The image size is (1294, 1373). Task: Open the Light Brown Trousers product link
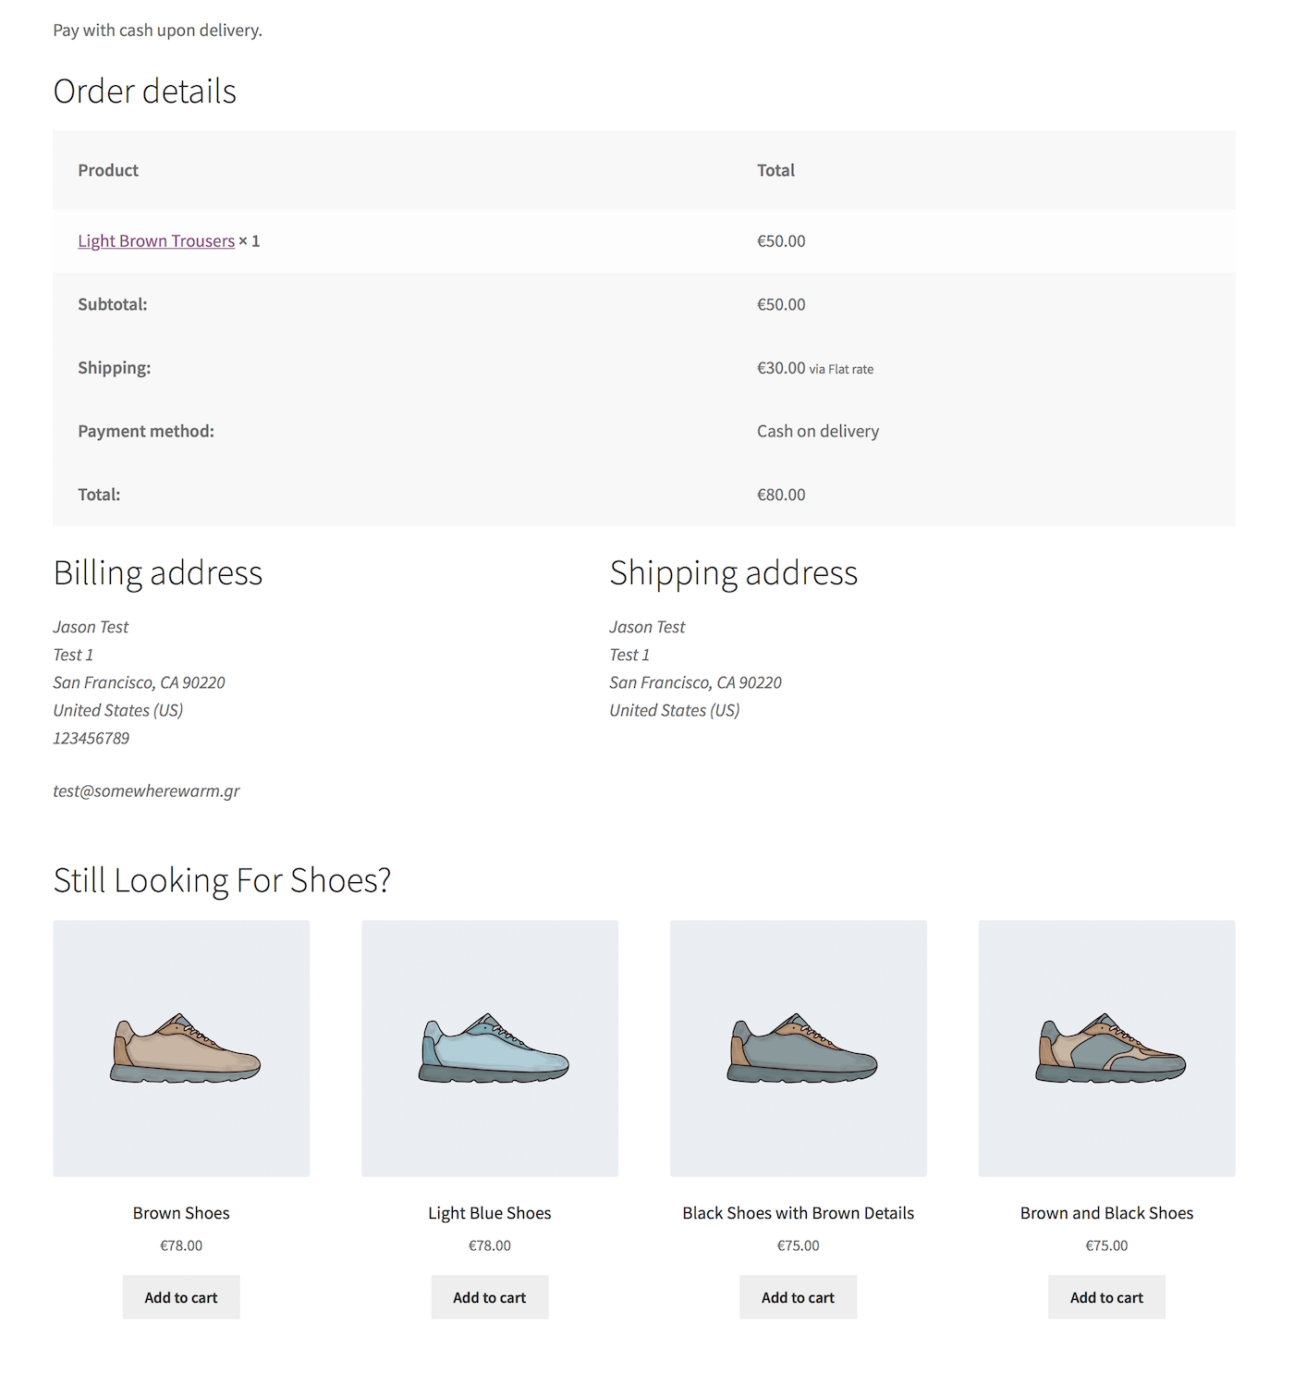pos(156,241)
